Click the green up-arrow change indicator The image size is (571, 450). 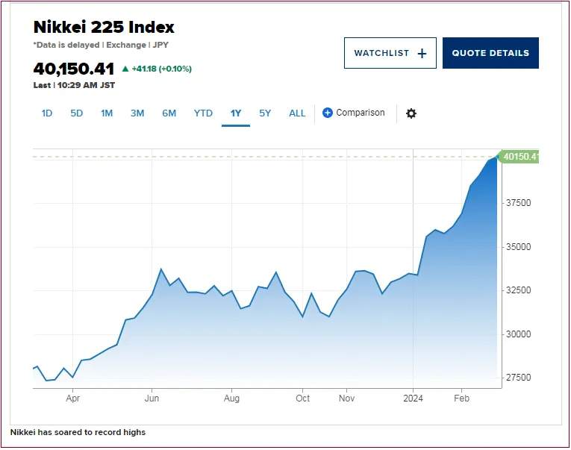pos(125,69)
